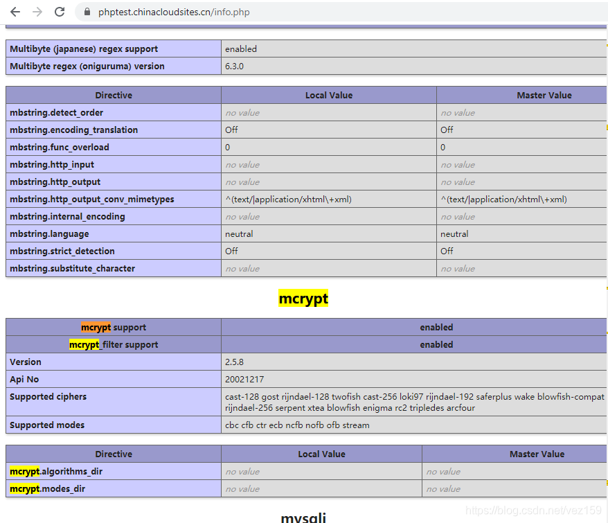Click the browser back arrow
The width and height of the screenshot is (608, 523).
click(15, 12)
